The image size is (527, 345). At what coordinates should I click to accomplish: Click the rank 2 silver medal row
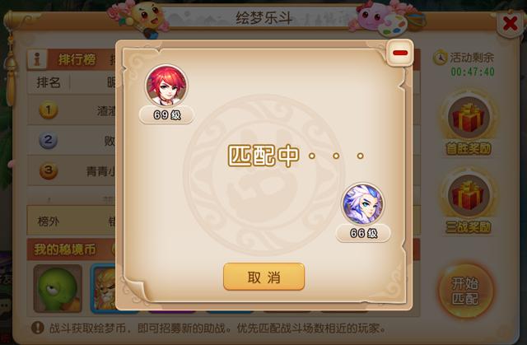pyautogui.click(x=72, y=140)
